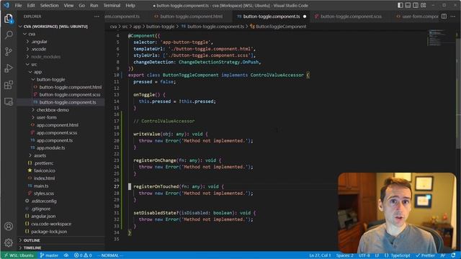Screen dimensions: 461x259
Task: Open the Terminal menu
Action: pyautogui.click(x=112, y=5)
